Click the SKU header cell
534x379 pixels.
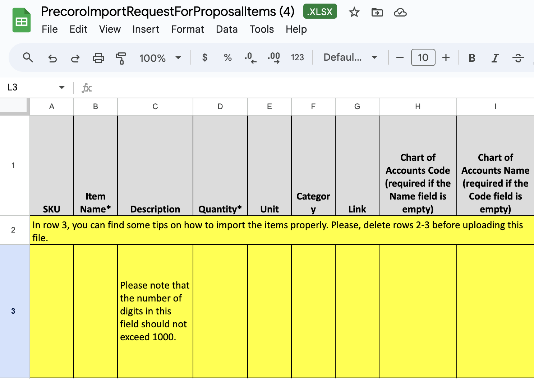click(52, 165)
